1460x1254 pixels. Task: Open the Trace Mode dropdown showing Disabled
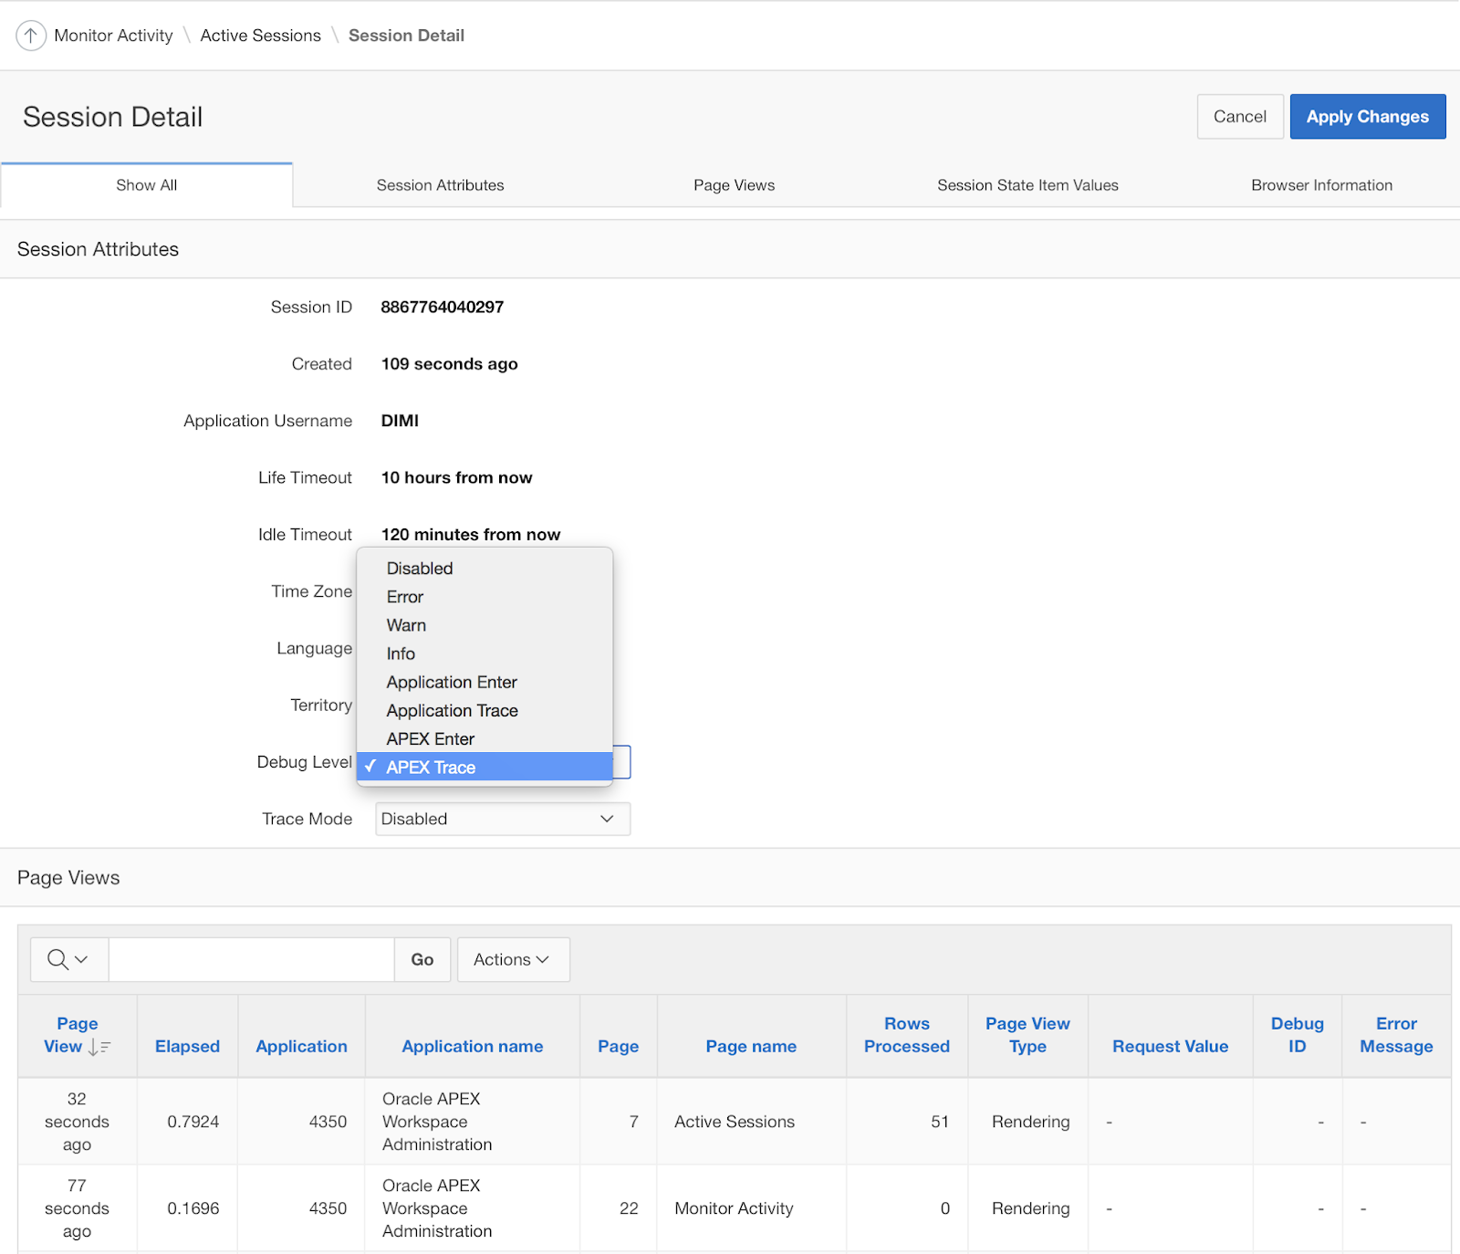[501, 819]
